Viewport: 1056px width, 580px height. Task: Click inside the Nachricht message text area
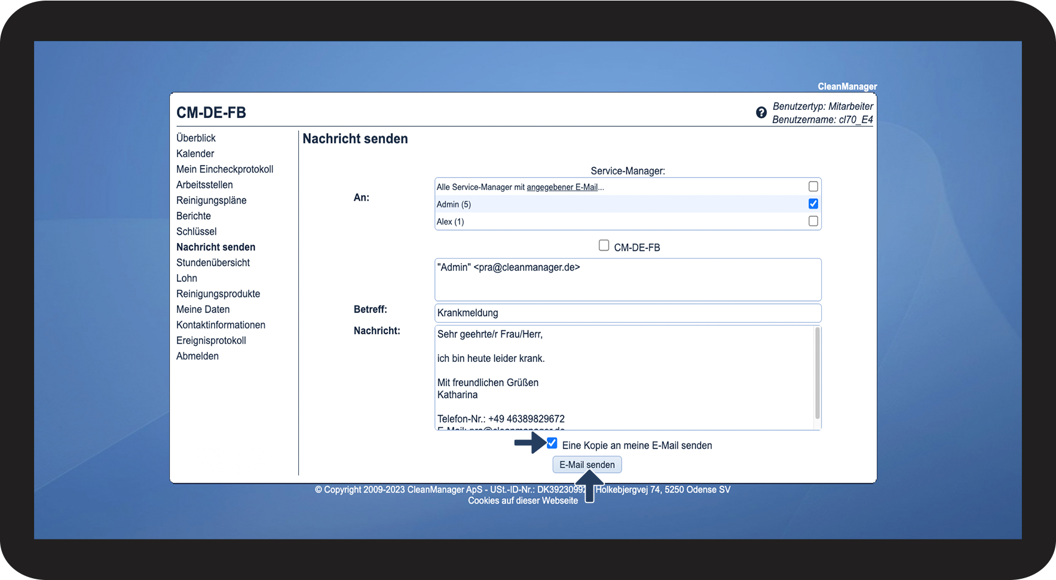tap(622, 376)
